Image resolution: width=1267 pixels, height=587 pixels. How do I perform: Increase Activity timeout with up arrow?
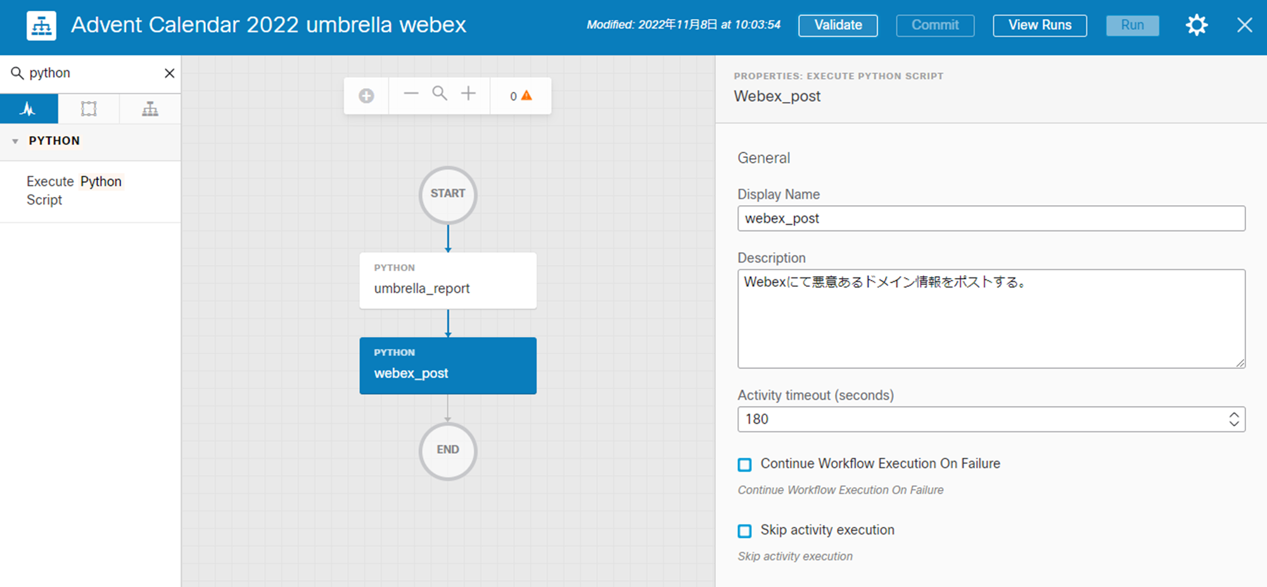pos(1234,415)
